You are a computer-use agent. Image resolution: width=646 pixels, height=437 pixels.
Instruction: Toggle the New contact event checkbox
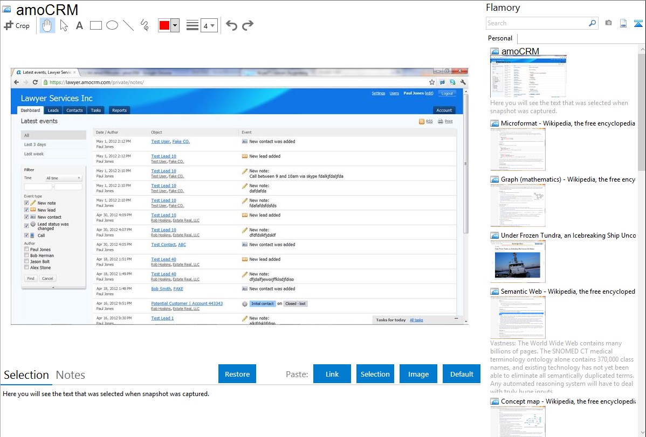click(26, 217)
